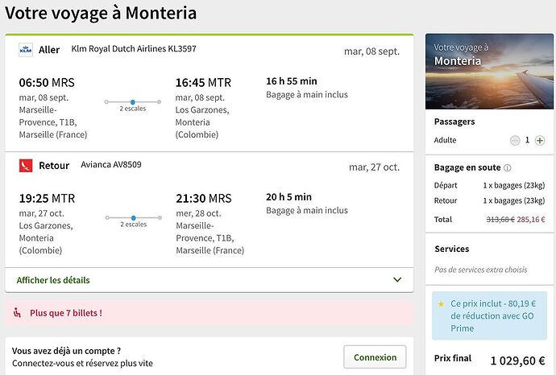Click the KLM airline logo icon
This screenshot has height=375, width=556.
pyautogui.click(x=26, y=50)
